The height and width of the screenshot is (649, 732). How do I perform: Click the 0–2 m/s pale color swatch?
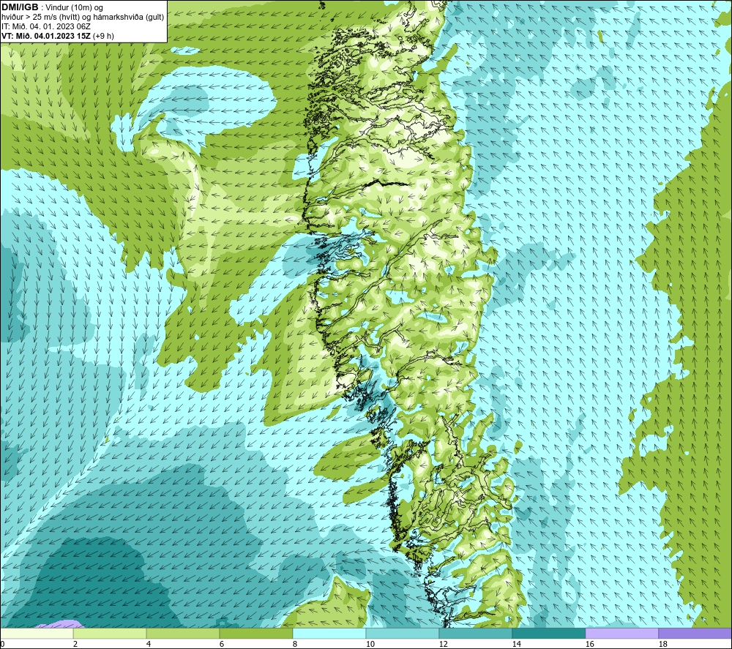pos(37,633)
